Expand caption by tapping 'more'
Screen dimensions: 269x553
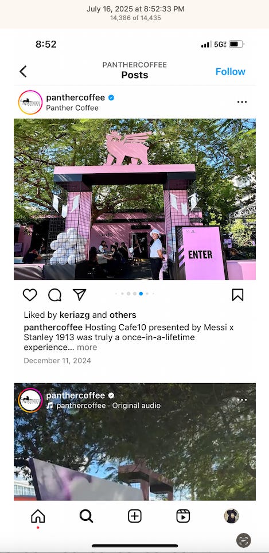[87, 348]
